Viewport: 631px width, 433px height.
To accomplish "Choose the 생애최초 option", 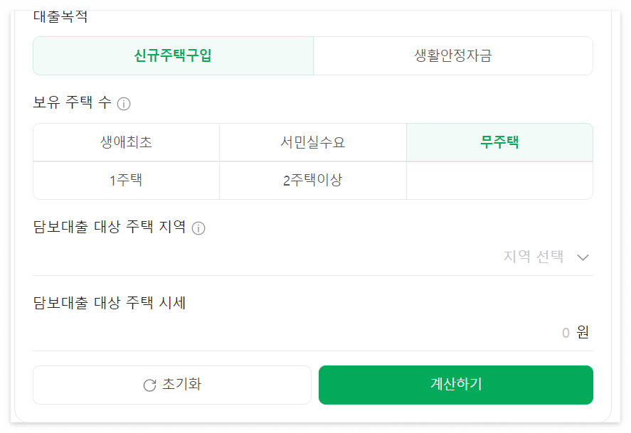I will click(x=126, y=142).
